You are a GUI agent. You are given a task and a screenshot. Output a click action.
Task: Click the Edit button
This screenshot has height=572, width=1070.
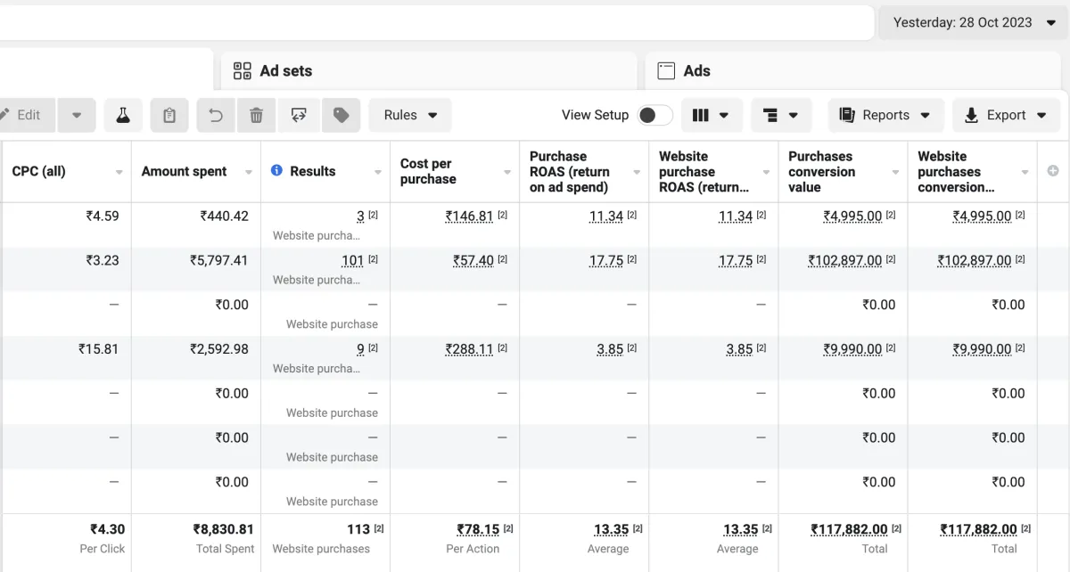27,115
